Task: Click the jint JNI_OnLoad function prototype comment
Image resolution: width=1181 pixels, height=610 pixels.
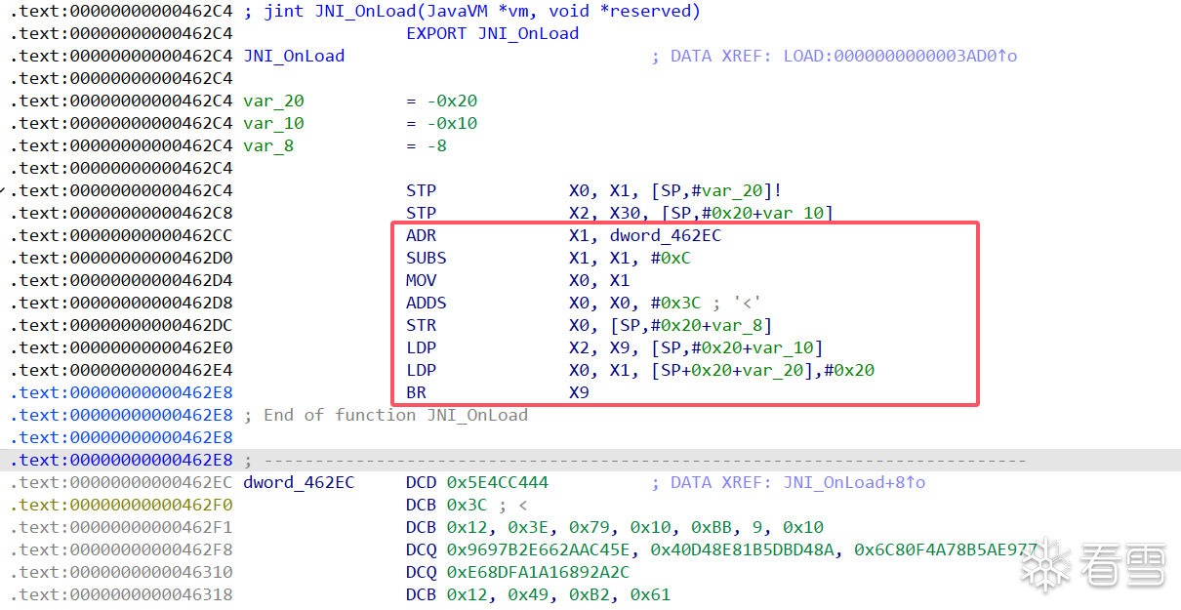Action: coord(472,11)
